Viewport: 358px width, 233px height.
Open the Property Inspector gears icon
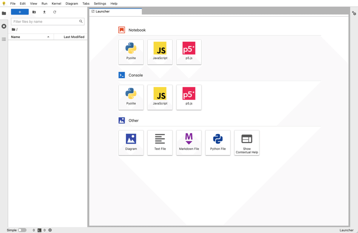coord(354,13)
